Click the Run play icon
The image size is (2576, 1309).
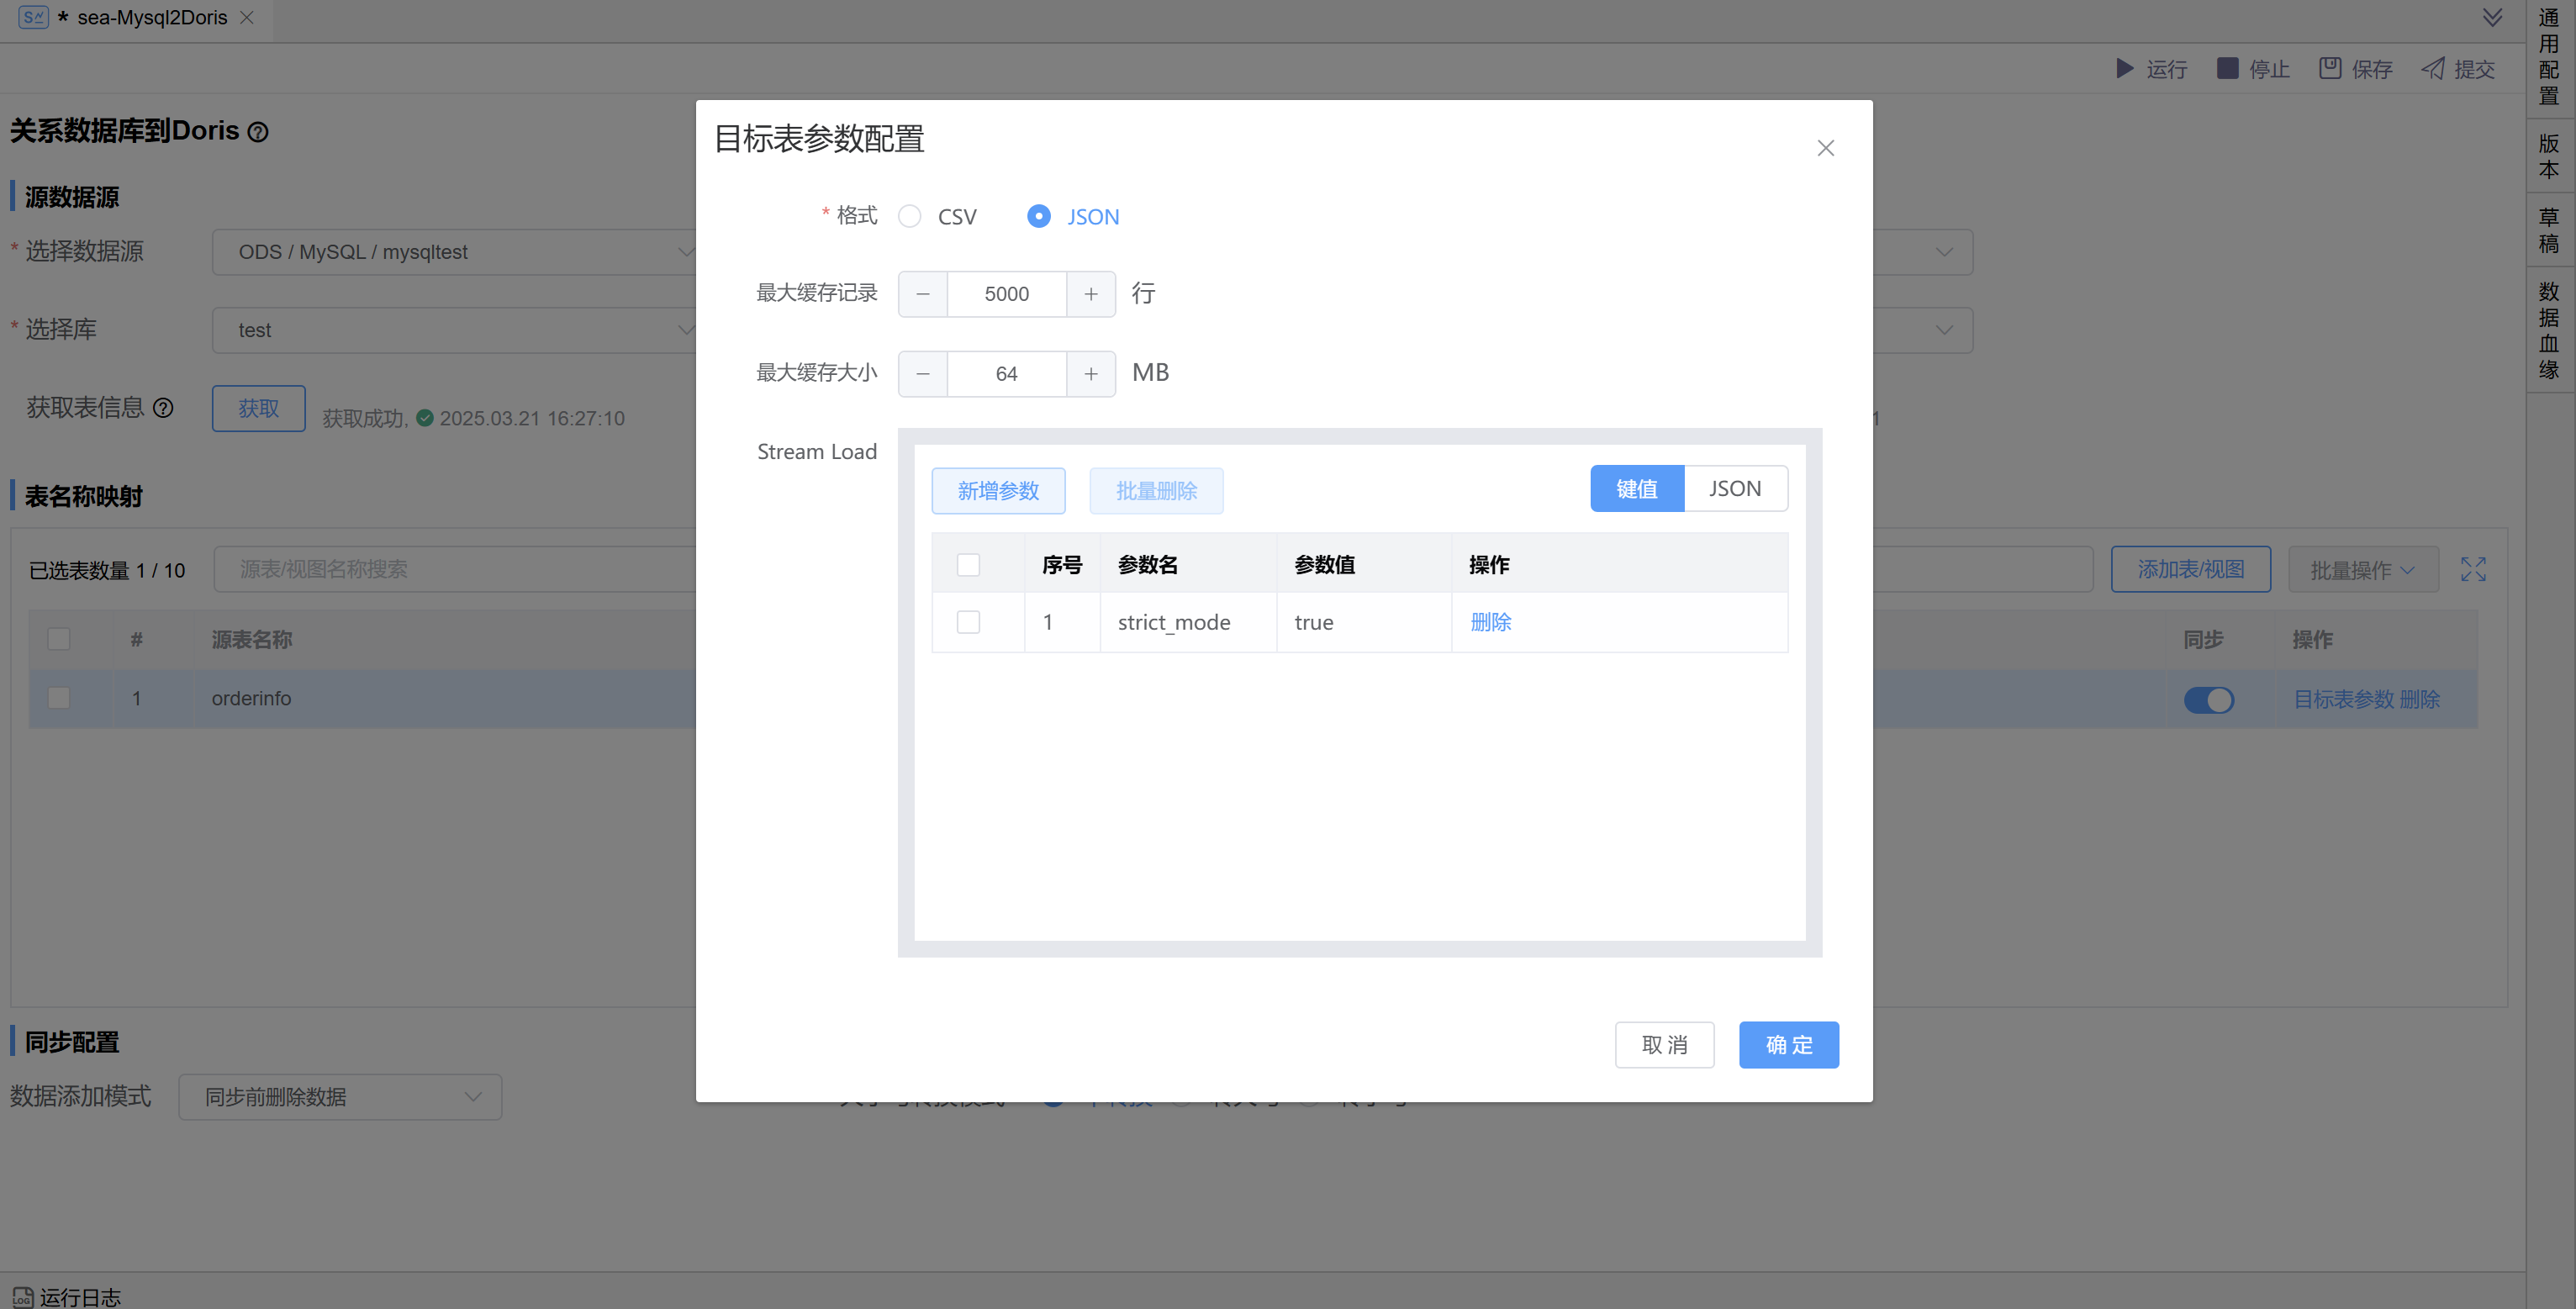pos(2125,68)
